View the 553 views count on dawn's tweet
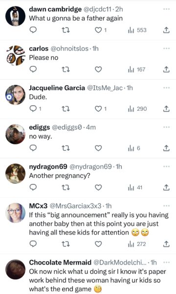Screen dimensions: 176x294 (x=137, y=30)
